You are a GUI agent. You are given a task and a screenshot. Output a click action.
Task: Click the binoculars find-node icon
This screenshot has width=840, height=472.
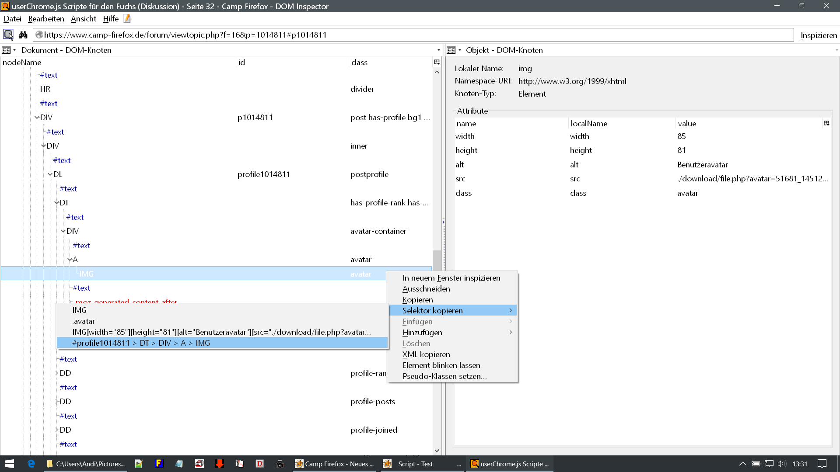tap(23, 35)
